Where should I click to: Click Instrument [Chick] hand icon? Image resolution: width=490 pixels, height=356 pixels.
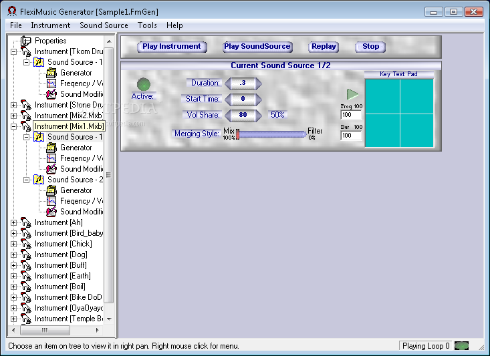click(x=26, y=244)
